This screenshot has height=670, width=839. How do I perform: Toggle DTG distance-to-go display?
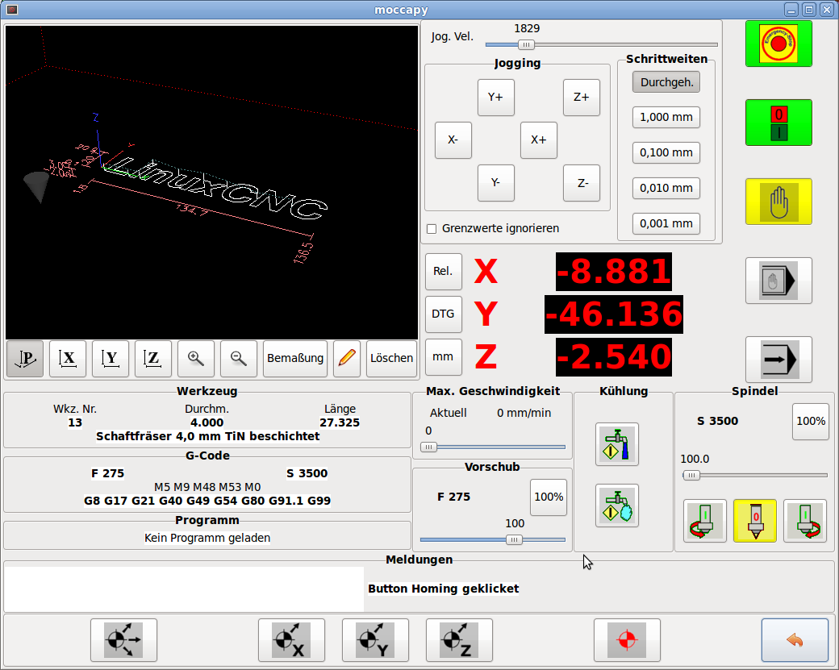[444, 314]
